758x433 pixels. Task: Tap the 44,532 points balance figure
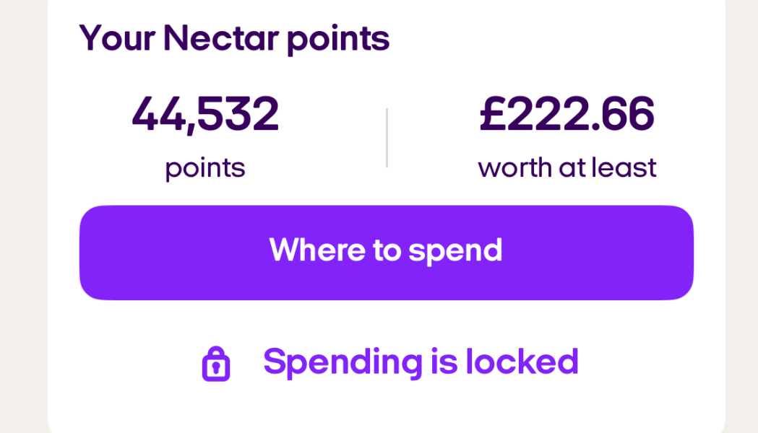pos(205,114)
